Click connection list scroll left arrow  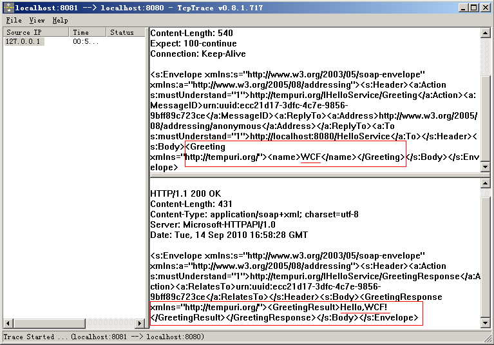click(x=8, y=323)
